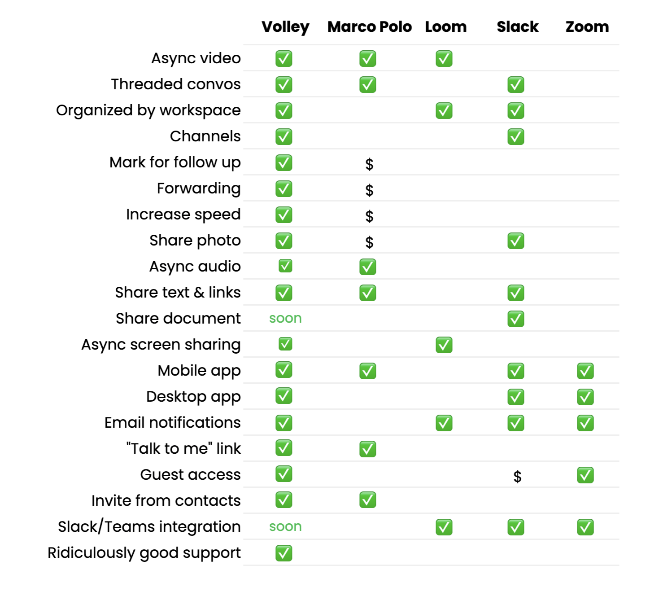Viewport: 663px width, 596px height.
Task: Click Slack's Share document checkmark
Action: (516, 319)
